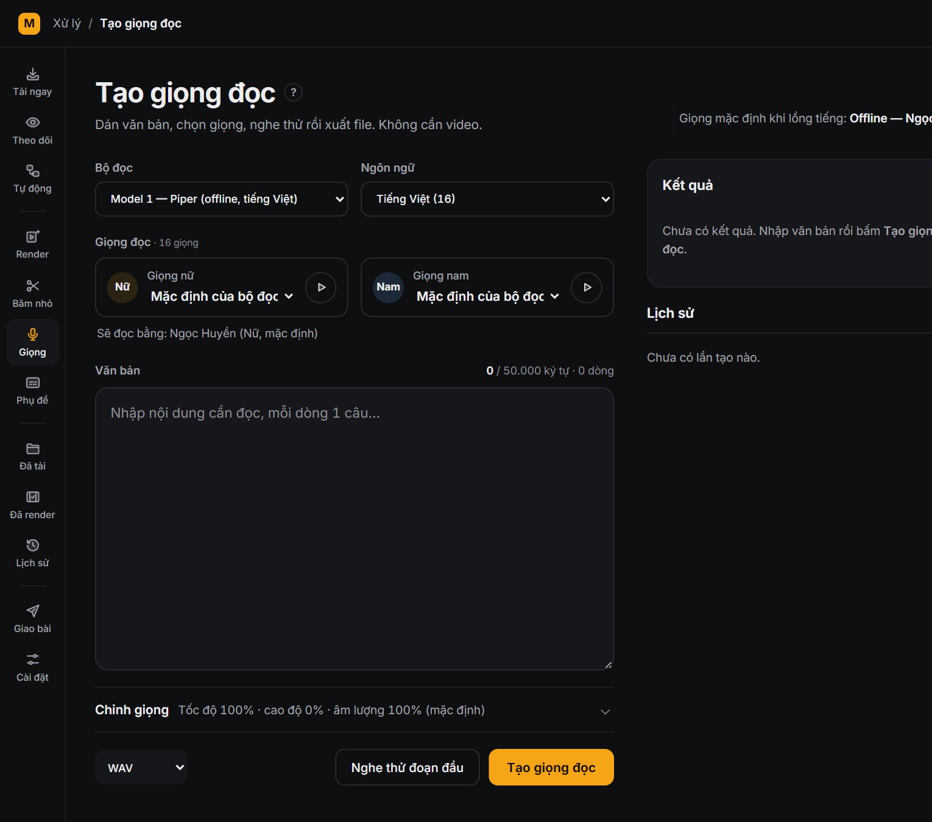Screen dimensions: 932x822
Task: Play the Giọng nam voice preview
Action: click(x=587, y=287)
